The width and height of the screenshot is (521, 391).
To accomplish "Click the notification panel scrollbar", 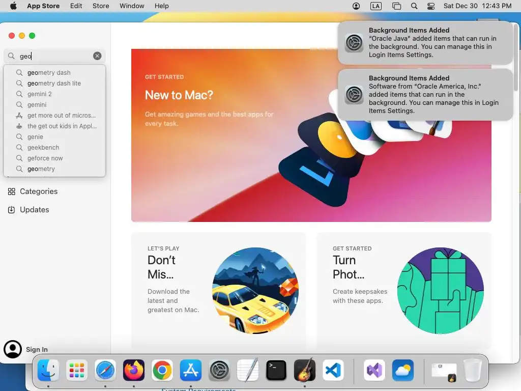I will point(515,57).
